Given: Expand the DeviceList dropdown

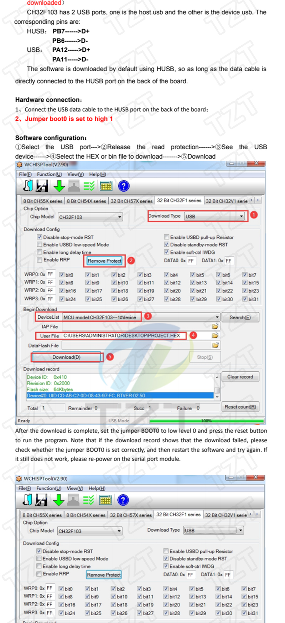Looking at the screenshot, I should pos(217,317).
